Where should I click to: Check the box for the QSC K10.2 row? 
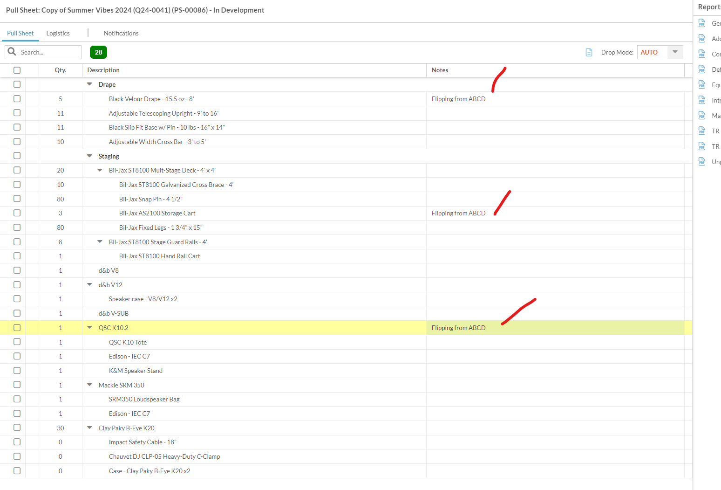pos(17,328)
